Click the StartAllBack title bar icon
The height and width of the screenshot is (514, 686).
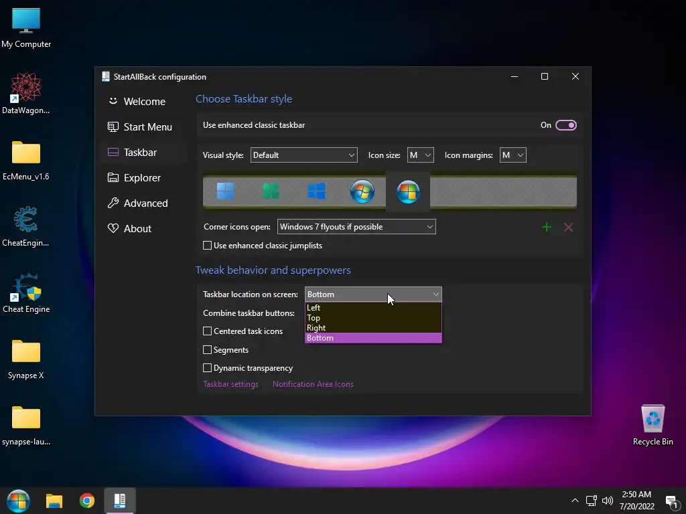pyautogui.click(x=105, y=76)
